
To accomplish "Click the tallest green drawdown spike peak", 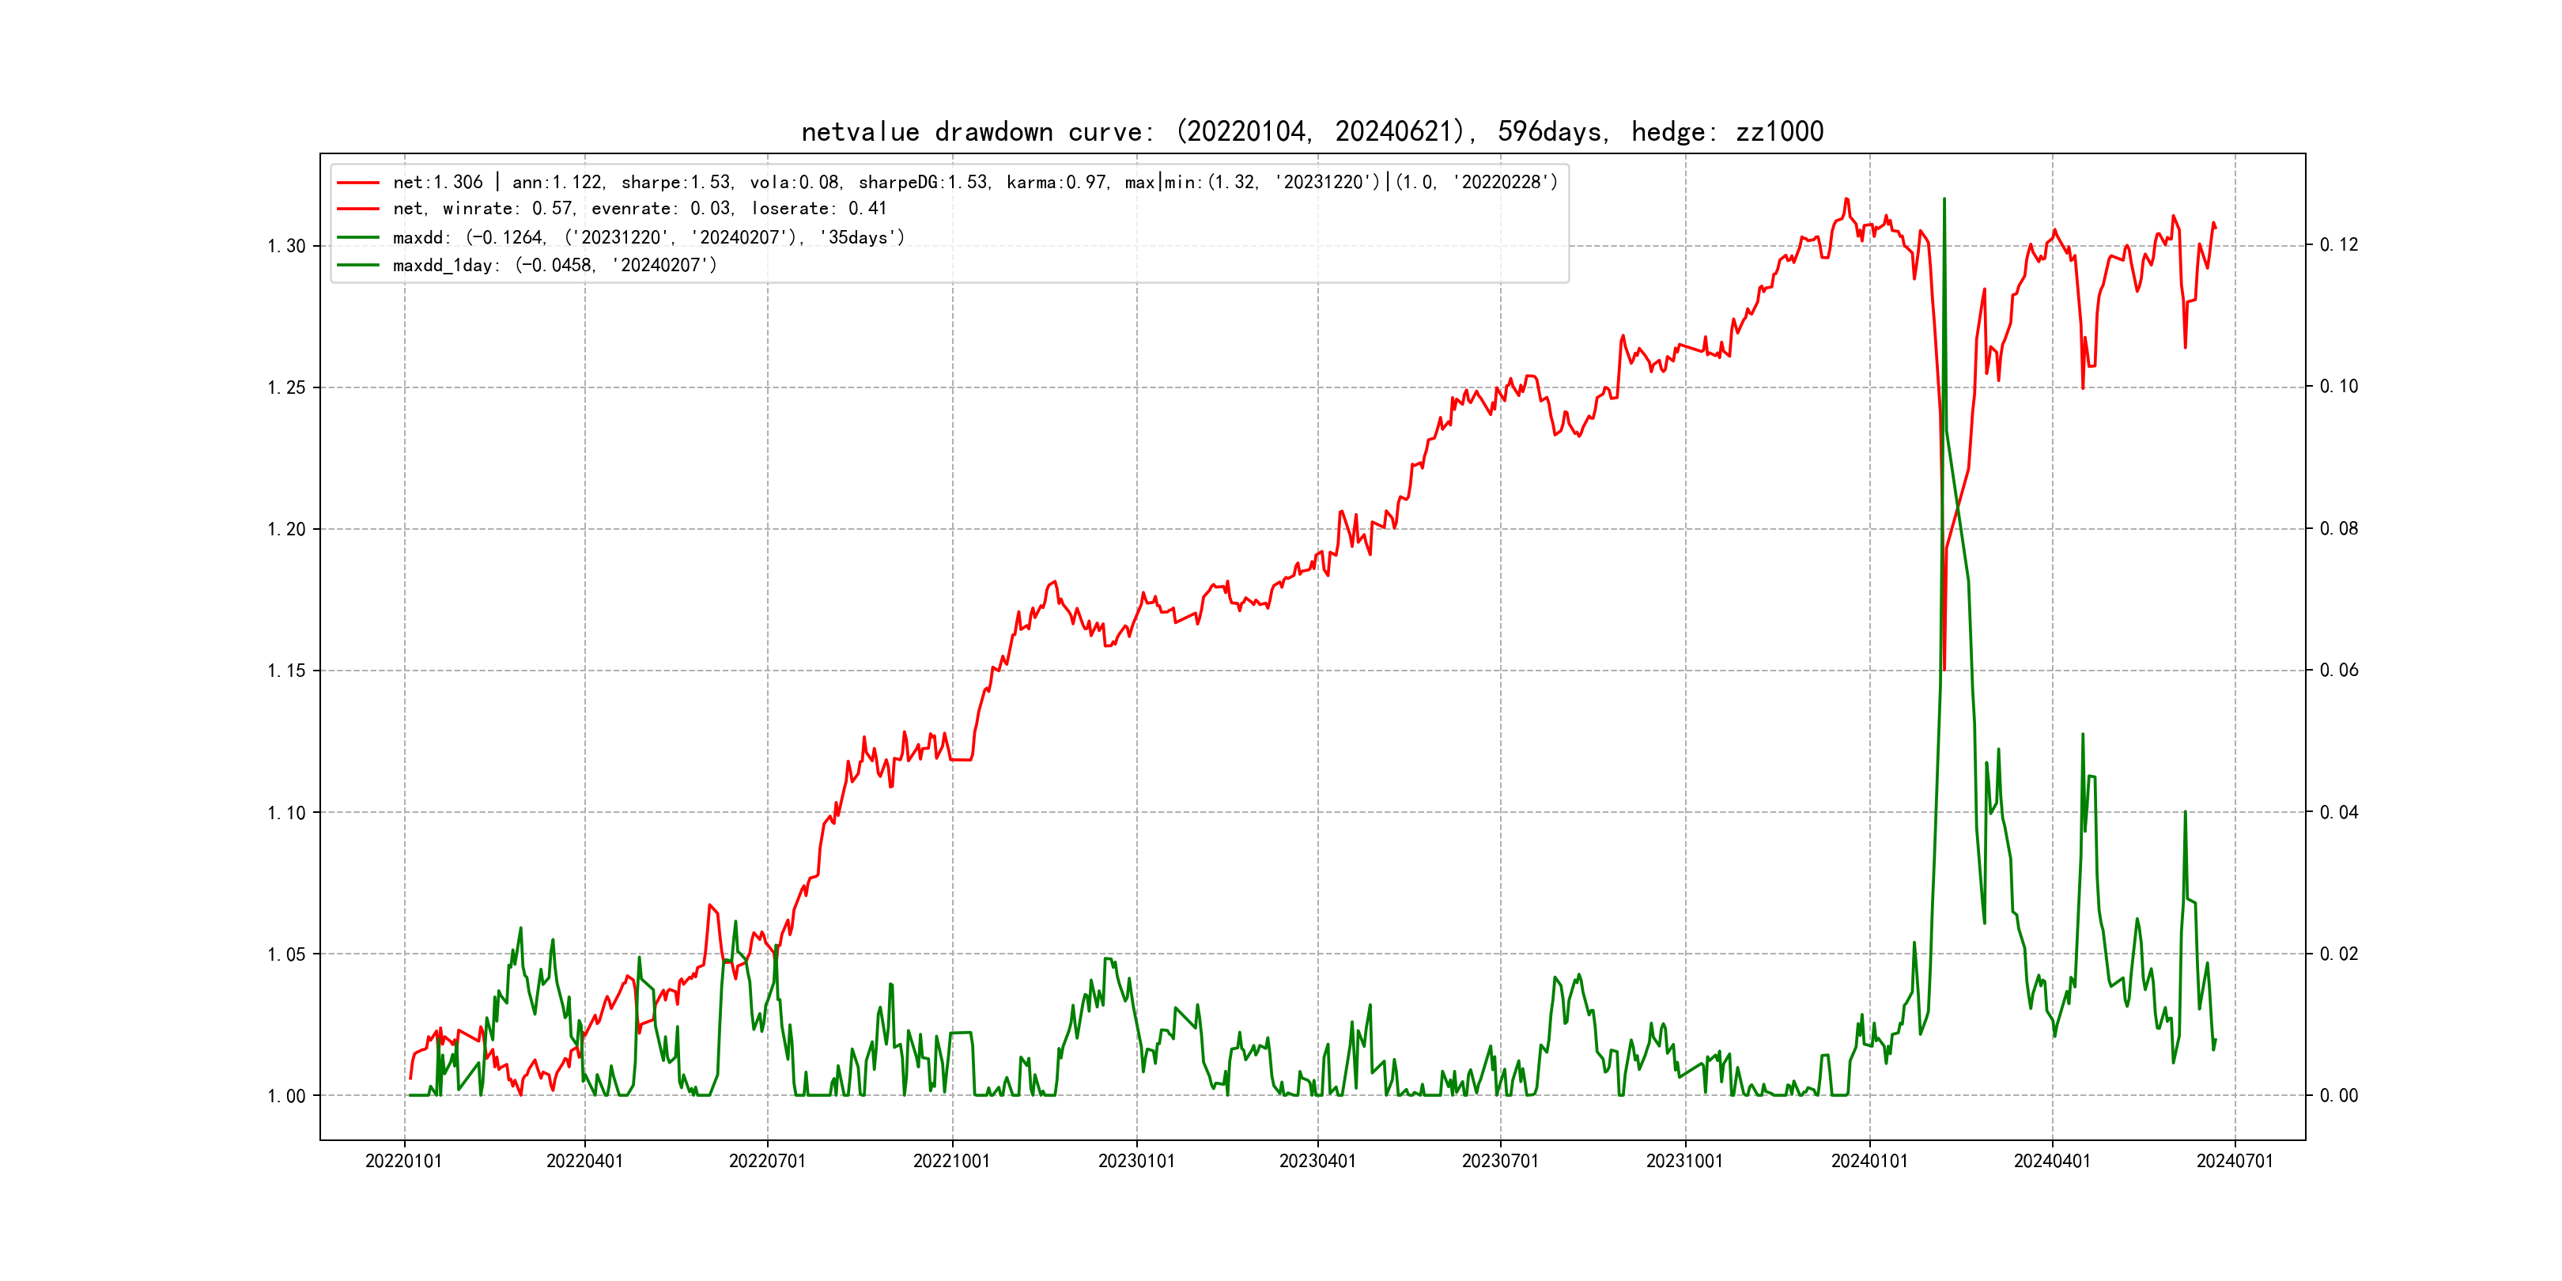I will tap(1944, 199).
